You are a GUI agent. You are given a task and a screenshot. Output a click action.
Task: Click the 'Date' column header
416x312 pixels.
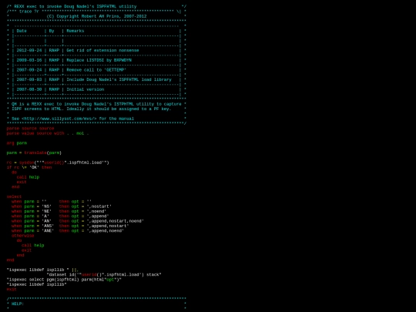[x=22, y=31]
